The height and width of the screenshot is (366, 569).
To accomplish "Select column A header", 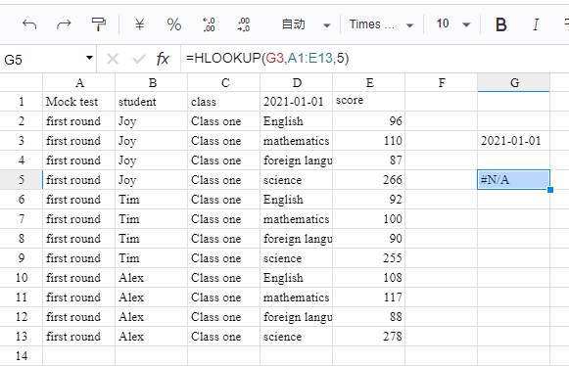I will coord(79,83).
